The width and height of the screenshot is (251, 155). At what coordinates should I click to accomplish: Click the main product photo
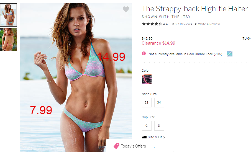coord(76,78)
